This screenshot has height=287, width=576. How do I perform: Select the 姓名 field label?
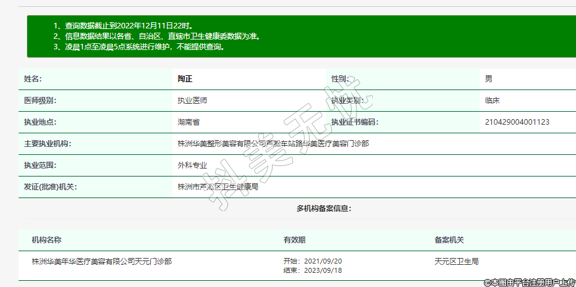(33, 79)
